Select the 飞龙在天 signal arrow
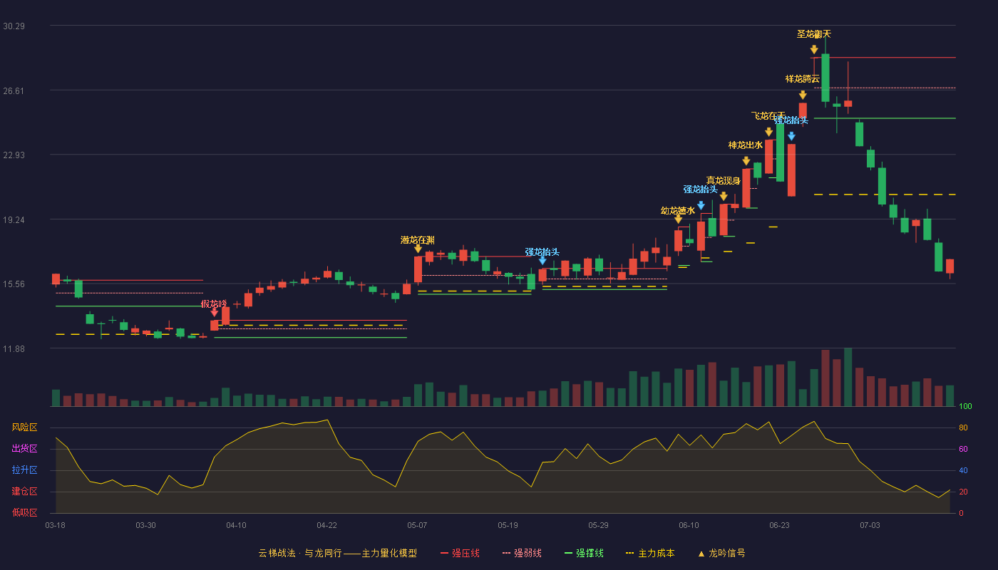The height and width of the screenshot is (570, 998). coord(768,132)
